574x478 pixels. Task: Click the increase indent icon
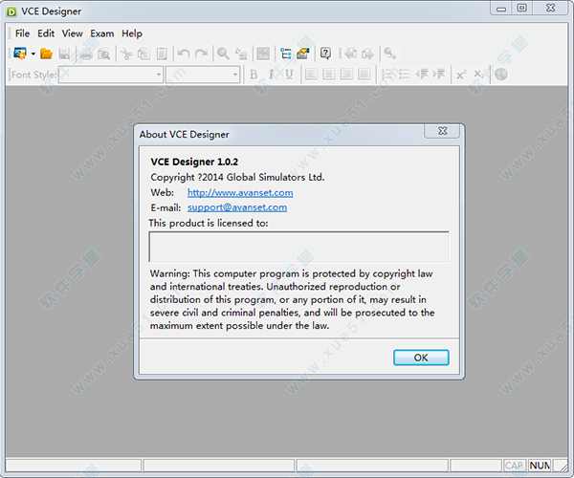point(439,75)
